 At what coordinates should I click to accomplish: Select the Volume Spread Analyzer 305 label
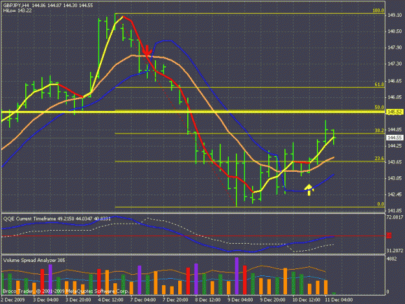tap(34, 260)
